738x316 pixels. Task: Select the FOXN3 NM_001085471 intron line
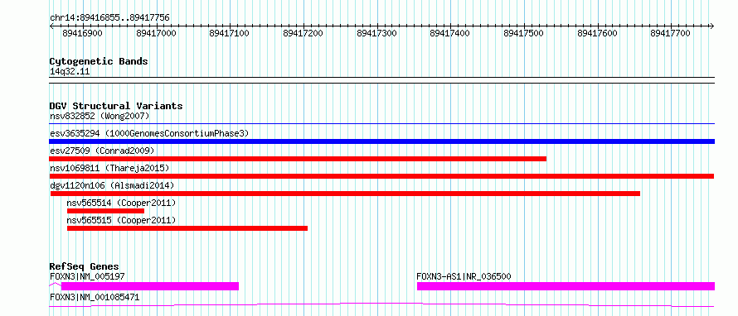pyautogui.click(x=381, y=304)
